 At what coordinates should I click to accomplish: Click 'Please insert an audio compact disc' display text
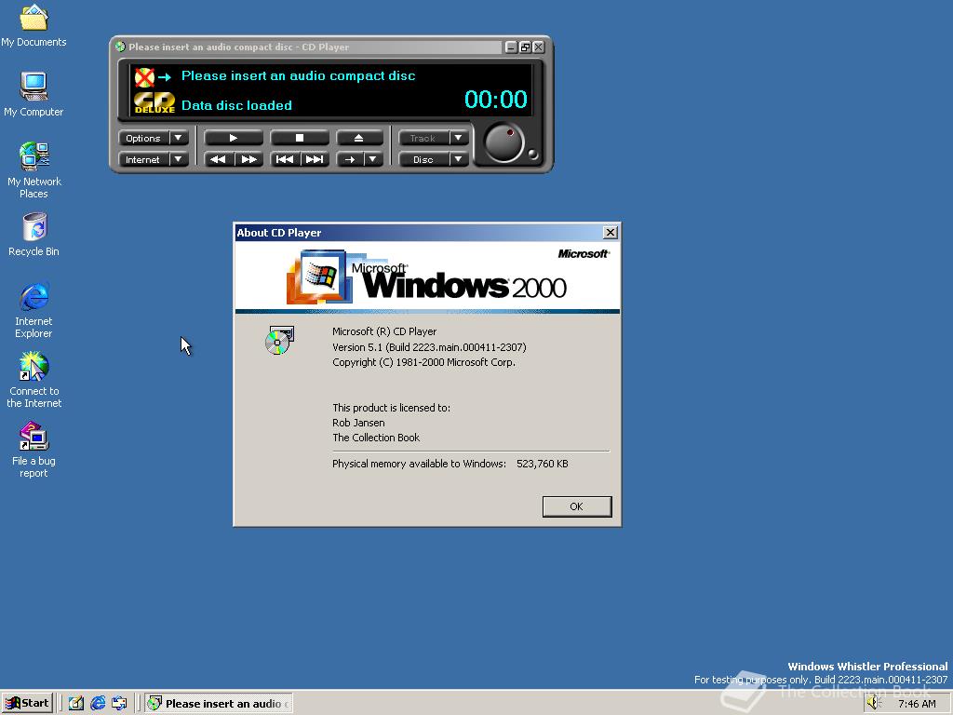[x=299, y=76]
